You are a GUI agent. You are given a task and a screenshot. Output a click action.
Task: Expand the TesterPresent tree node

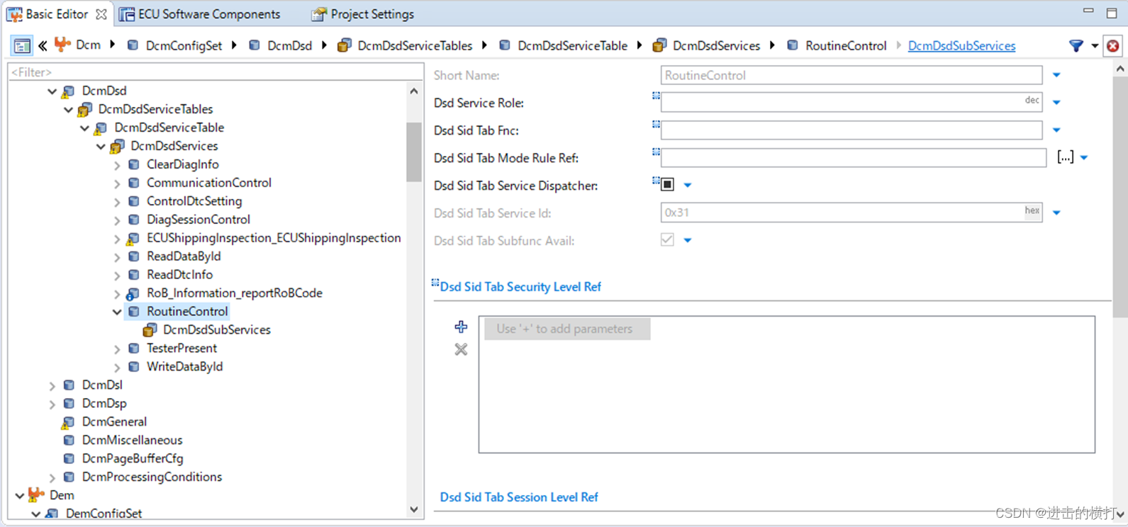[x=117, y=349]
